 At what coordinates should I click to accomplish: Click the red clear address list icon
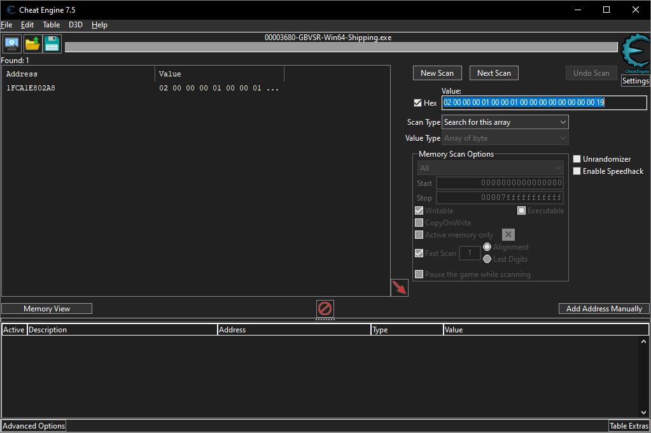(325, 309)
